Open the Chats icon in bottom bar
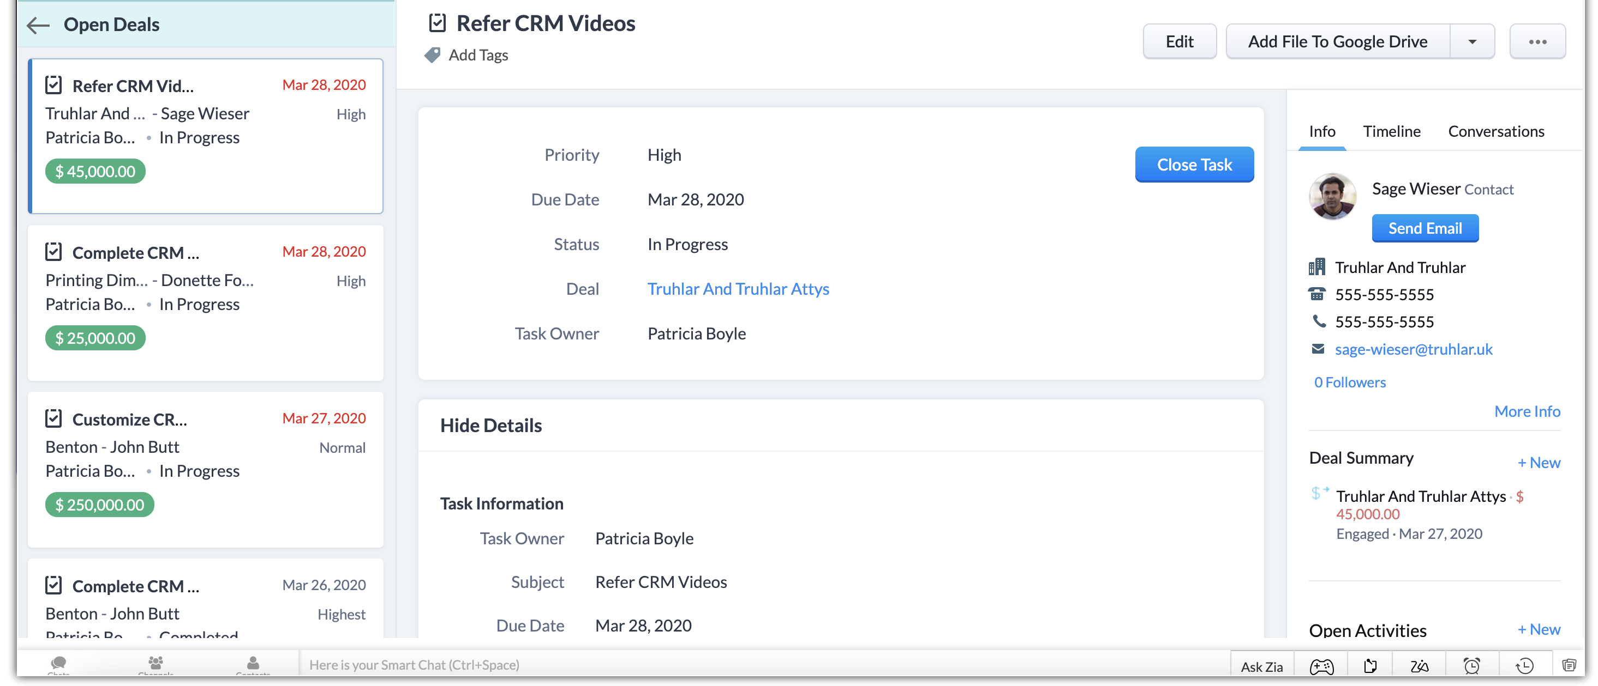Image resolution: width=1598 pixels, height=686 pixels. click(59, 664)
